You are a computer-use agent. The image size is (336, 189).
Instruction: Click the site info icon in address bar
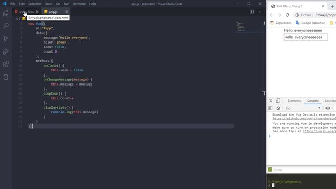(x=297, y=15)
